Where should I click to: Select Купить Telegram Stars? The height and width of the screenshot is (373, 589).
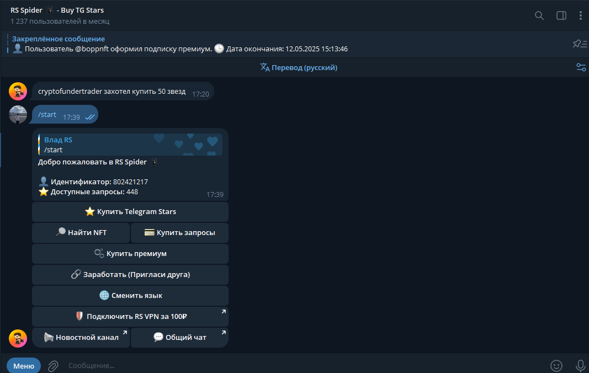[130, 211]
